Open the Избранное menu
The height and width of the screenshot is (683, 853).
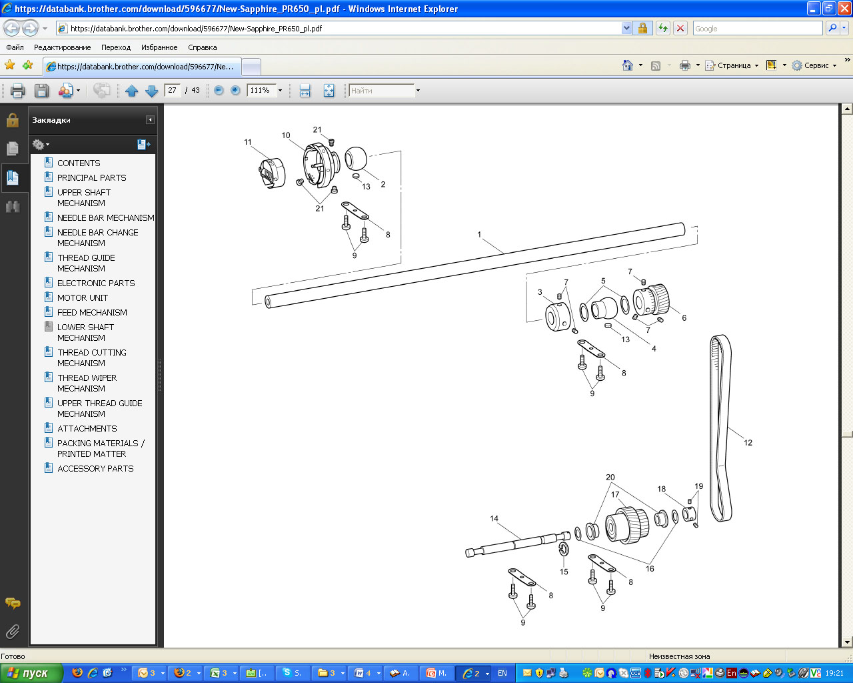159,47
